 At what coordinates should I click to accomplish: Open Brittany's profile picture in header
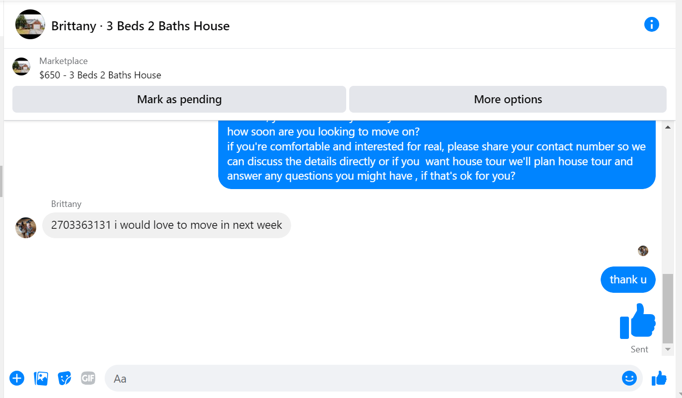click(30, 24)
